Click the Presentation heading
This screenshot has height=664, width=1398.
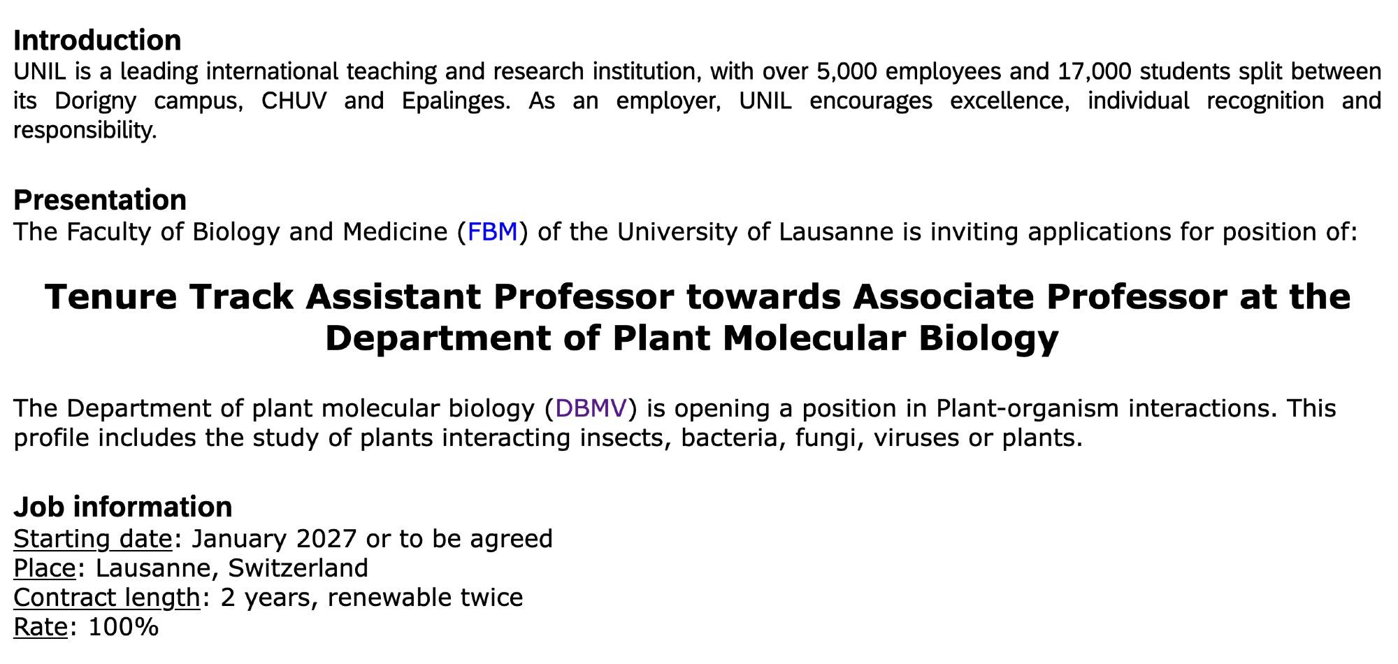coord(100,200)
